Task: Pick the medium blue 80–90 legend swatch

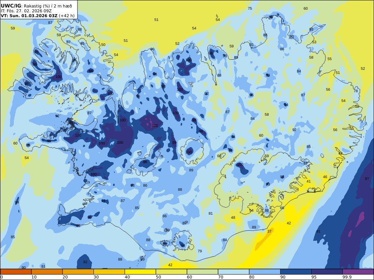Action: [265, 272]
